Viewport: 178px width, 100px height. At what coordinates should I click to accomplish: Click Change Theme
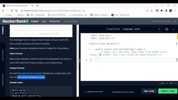[113, 29]
